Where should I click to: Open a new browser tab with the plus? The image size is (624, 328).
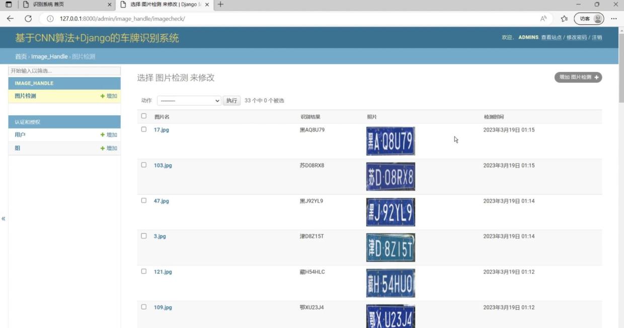pos(220,5)
